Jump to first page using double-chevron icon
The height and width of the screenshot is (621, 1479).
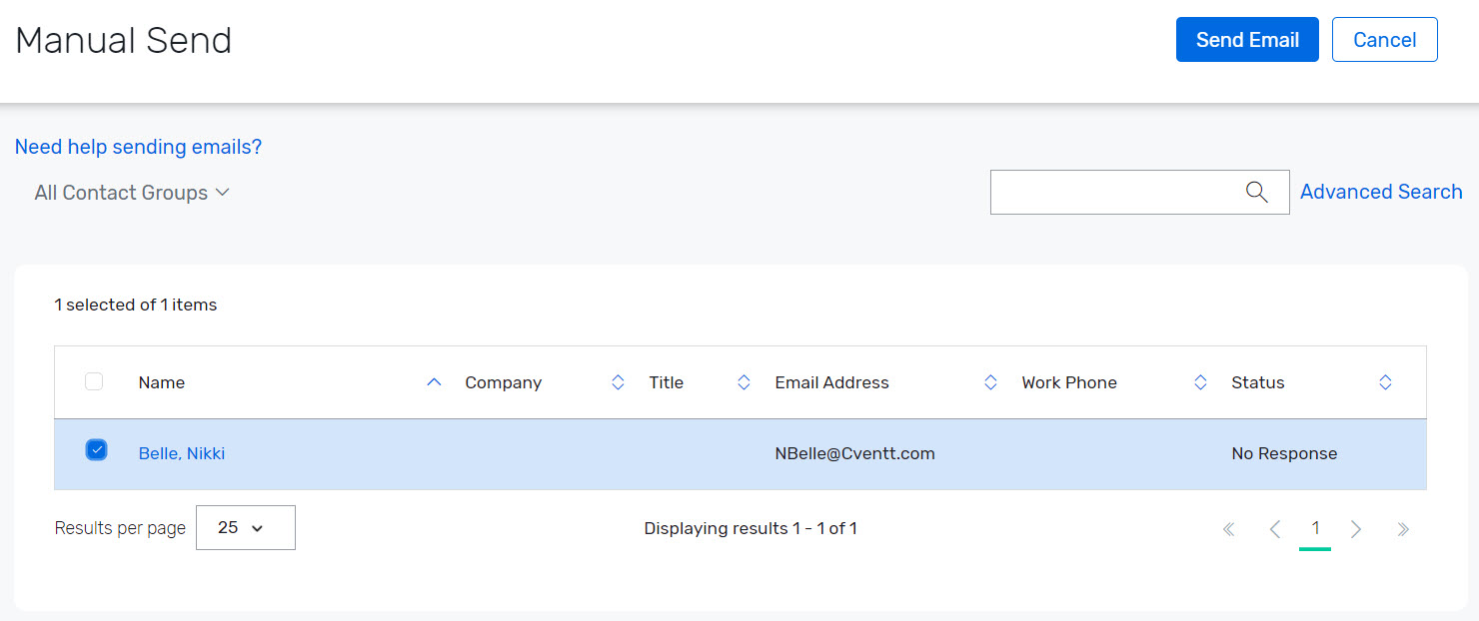[x=1228, y=528]
